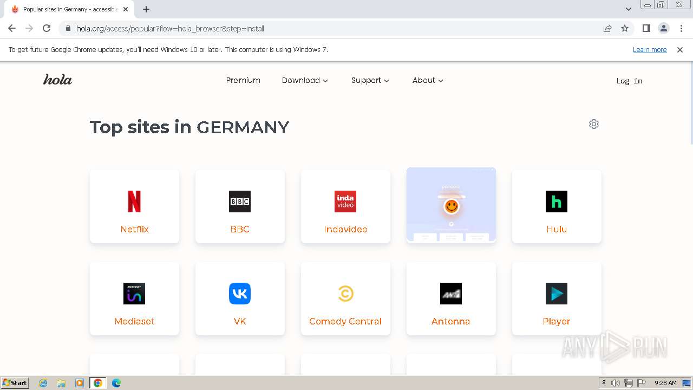View site information lock icon
This screenshot has height=390, width=693.
tap(68, 28)
